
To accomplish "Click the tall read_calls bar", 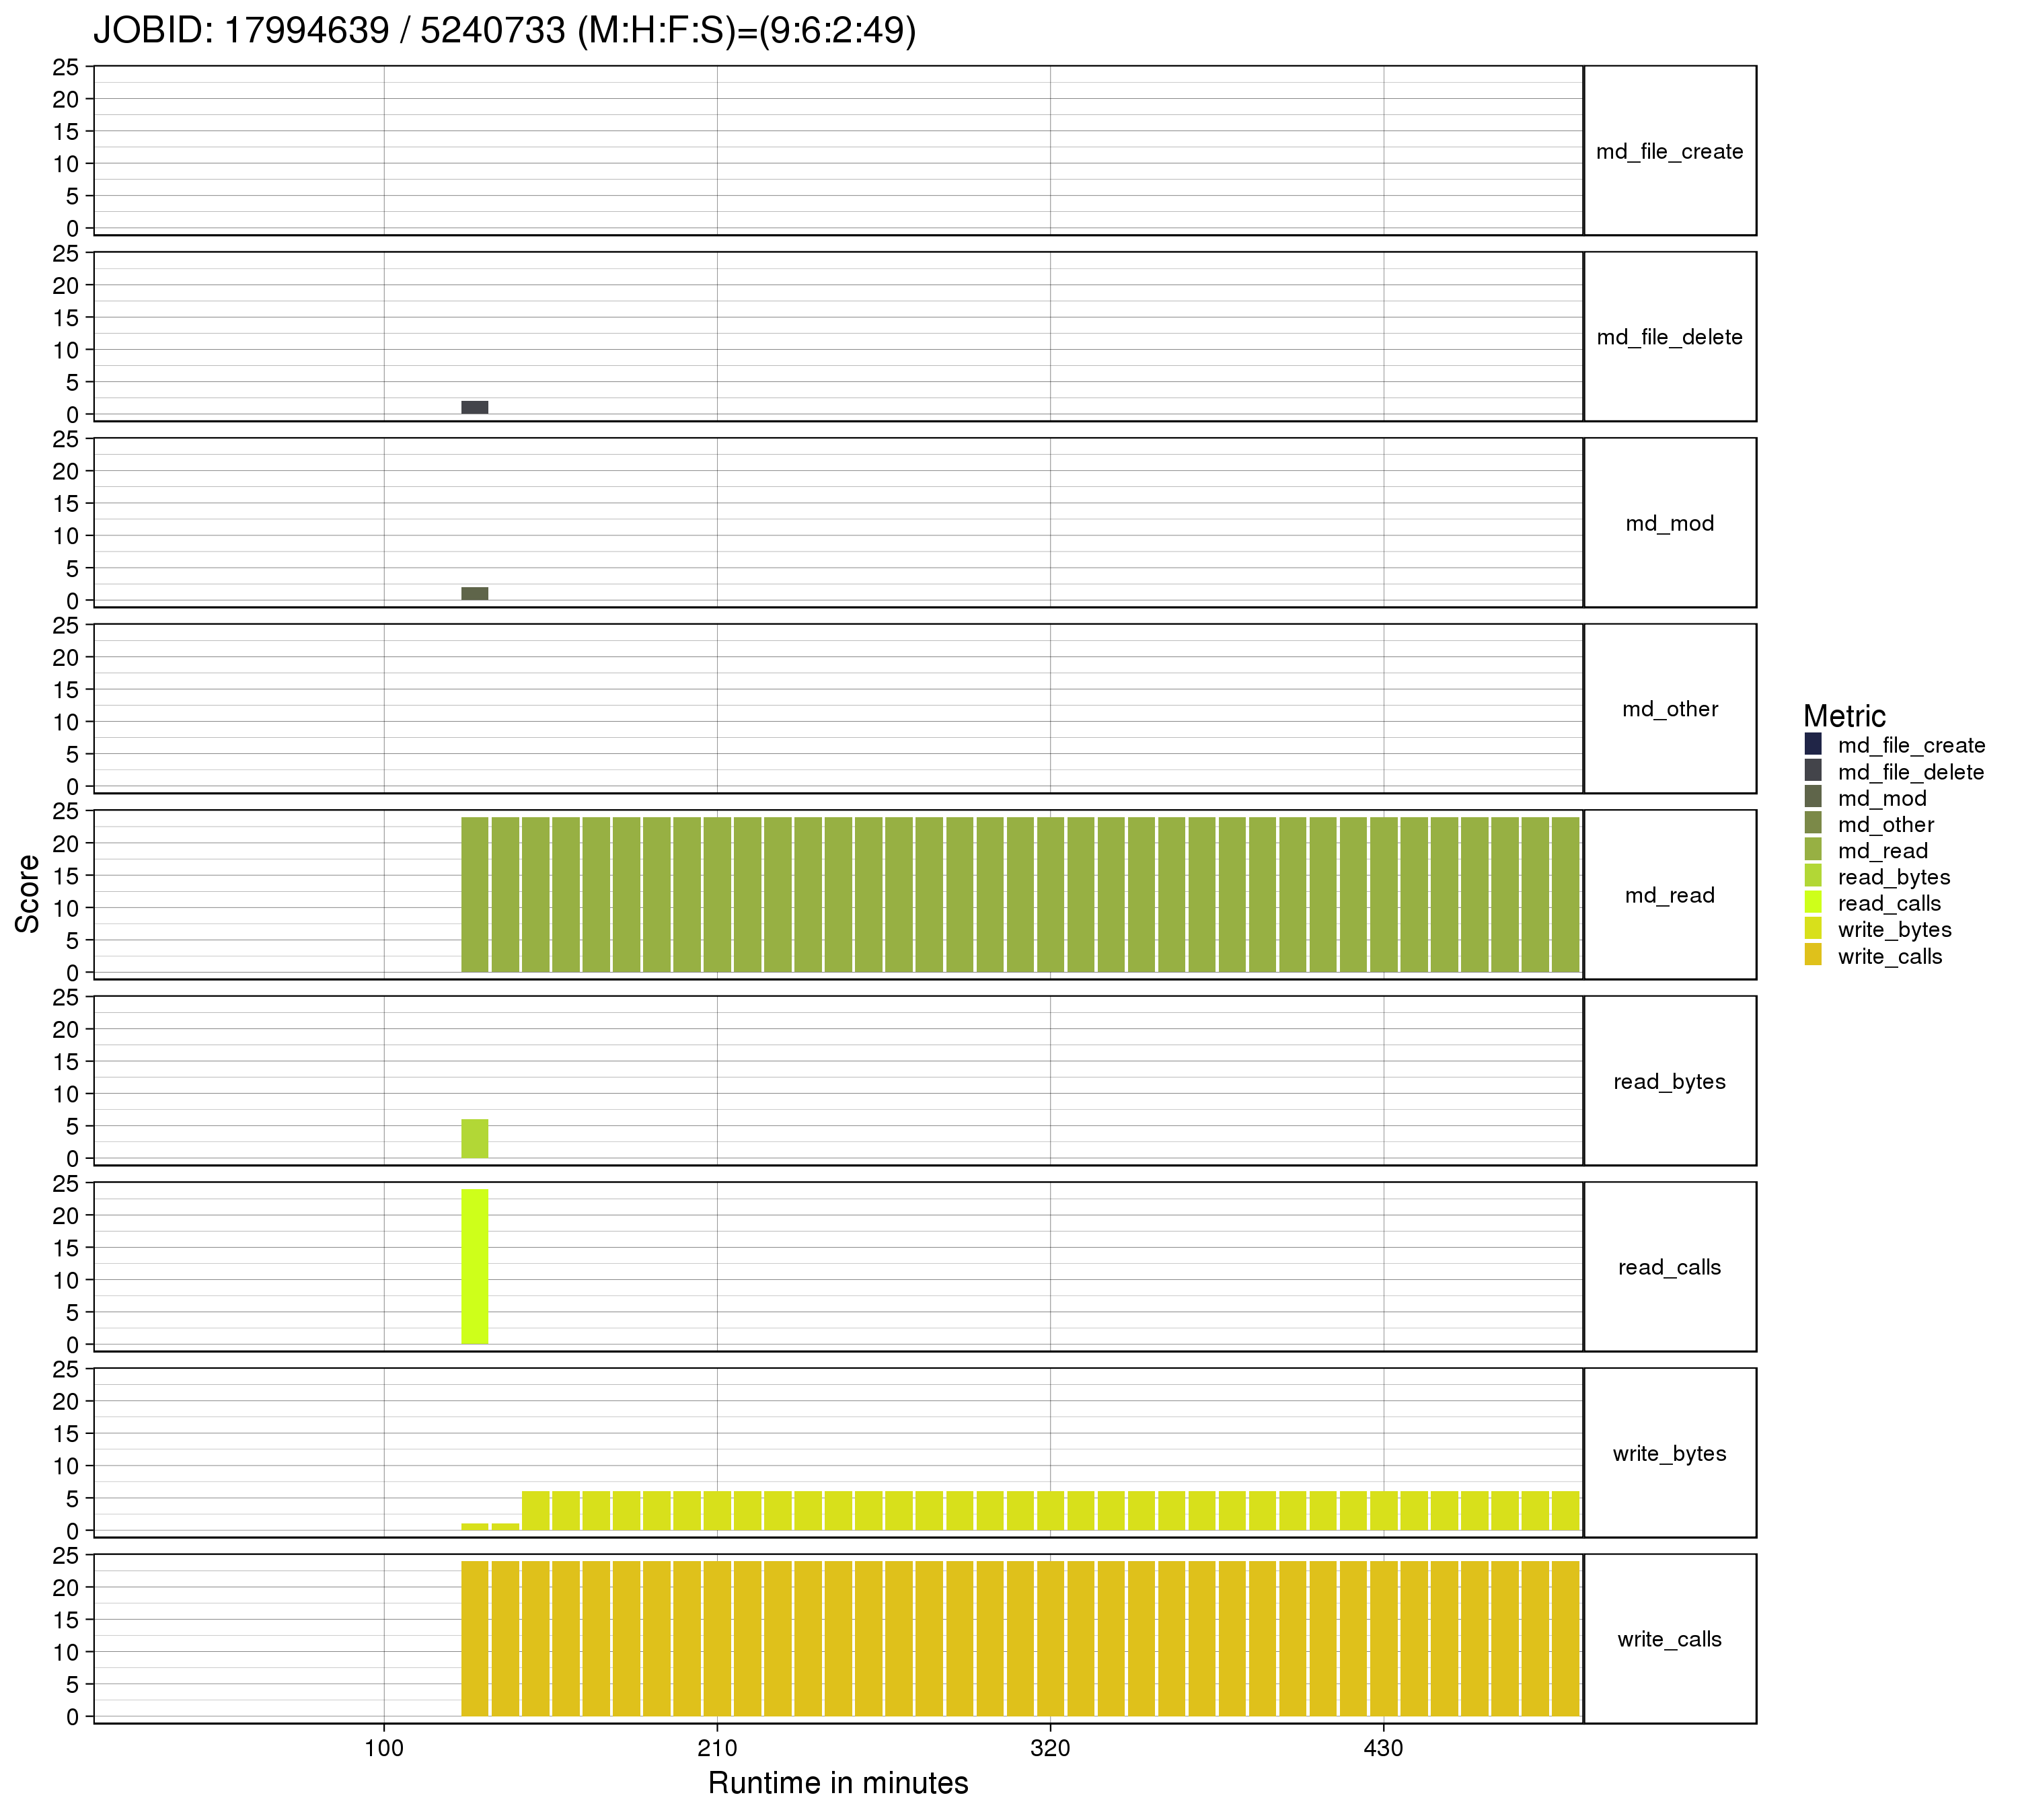I will 474,1266.
